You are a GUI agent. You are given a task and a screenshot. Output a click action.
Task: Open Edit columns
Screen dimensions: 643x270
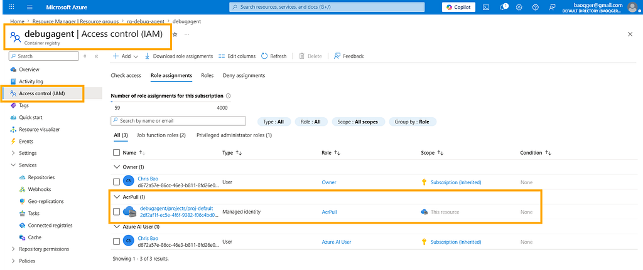click(237, 56)
